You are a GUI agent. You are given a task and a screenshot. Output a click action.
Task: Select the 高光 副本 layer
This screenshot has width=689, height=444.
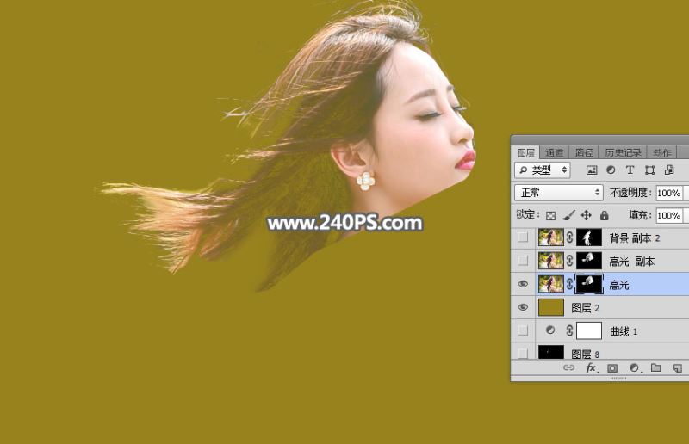click(632, 261)
